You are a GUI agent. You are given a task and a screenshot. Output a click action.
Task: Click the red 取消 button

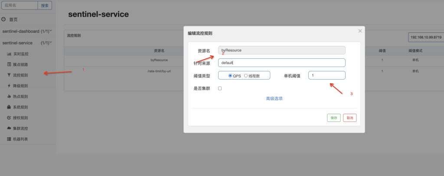click(350, 118)
